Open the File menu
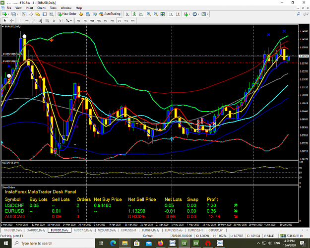The height and width of the screenshot is (248, 310). [9, 8]
